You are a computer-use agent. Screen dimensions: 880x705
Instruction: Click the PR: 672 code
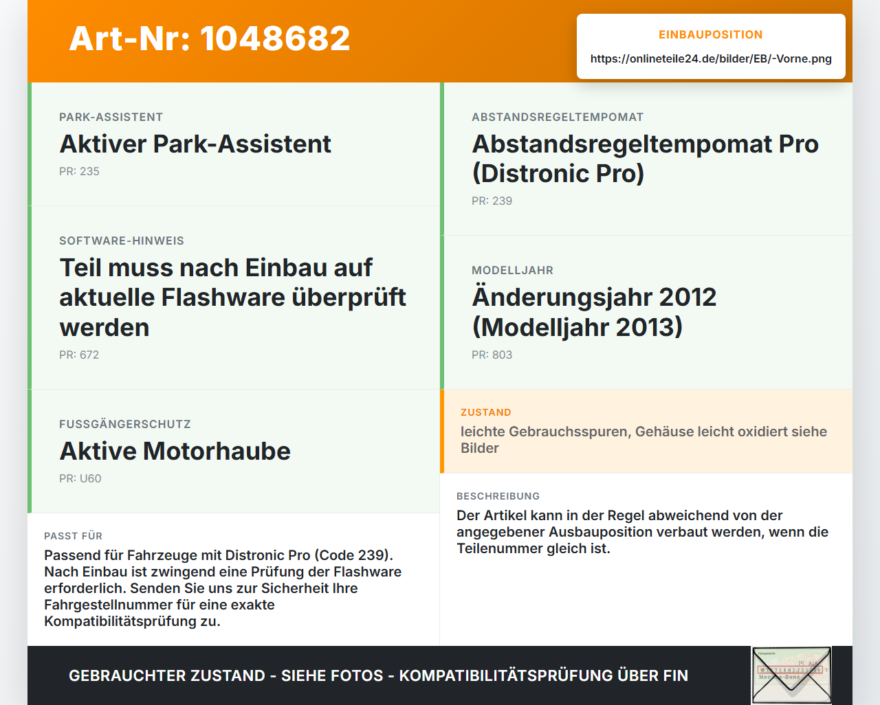coord(79,355)
